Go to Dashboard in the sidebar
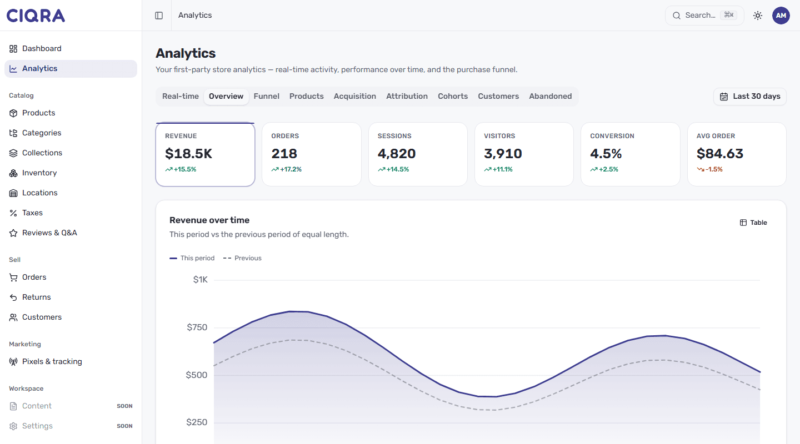This screenshot has height=444, width=800. coord(71,49)
